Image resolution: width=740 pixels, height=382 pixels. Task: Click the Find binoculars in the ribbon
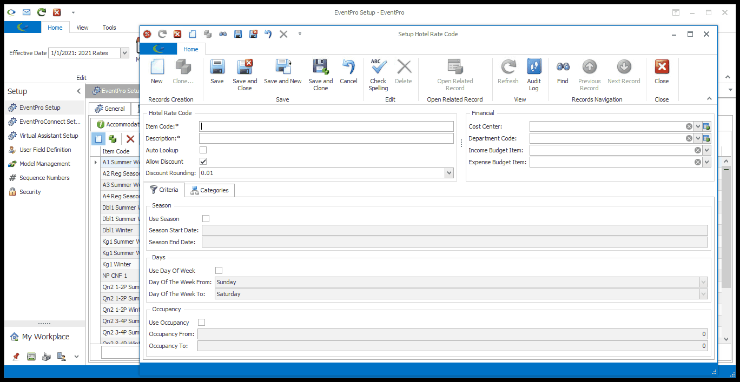coord(563,67)
